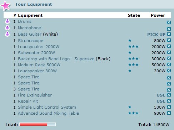Remove the 3 Spare Tire row
Image resolution: width=174 pixels, height=130 pixels.
pos(169,90)
